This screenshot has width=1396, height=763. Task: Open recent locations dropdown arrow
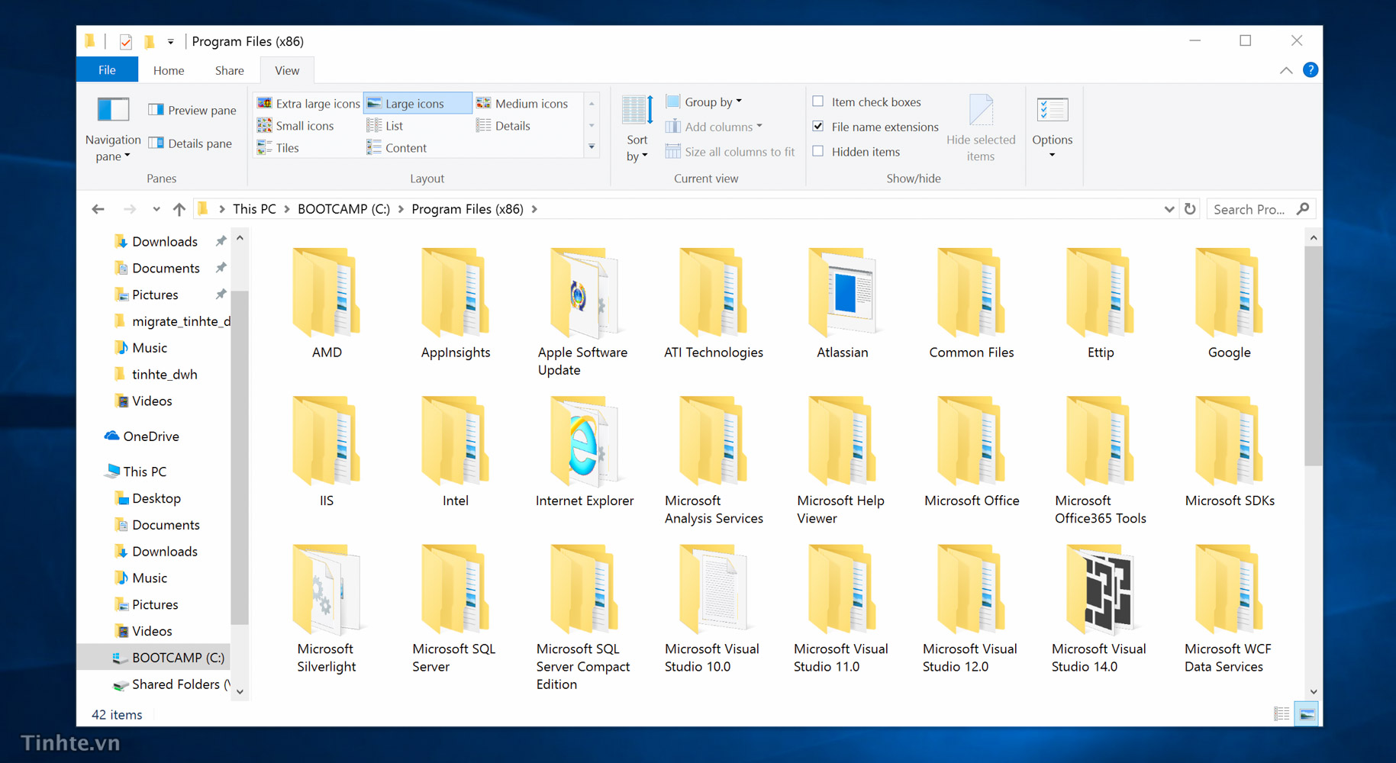pyautogui.click(x=156, y=209)
